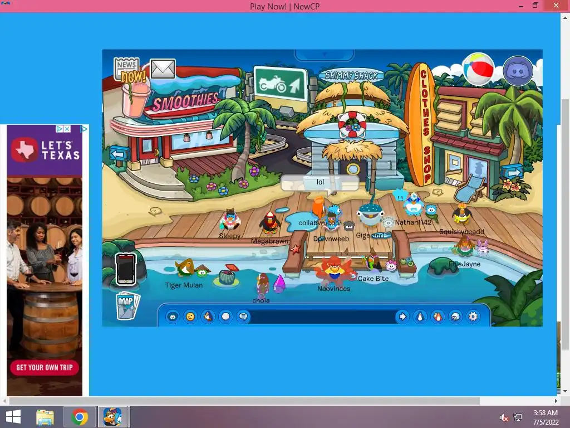Open the Discord button
Image resolution: width=570 pixels, height=428 pixels.
[x=518, y=71]
